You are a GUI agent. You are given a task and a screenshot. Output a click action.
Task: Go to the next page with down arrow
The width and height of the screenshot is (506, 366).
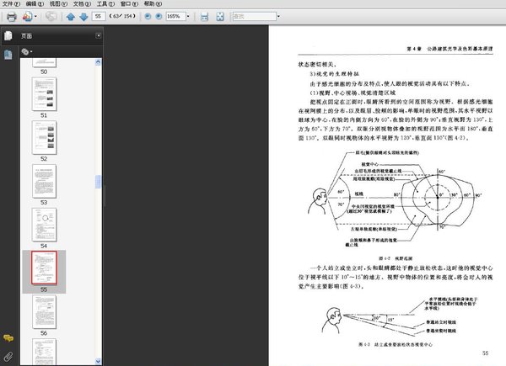[x=83, y=16]
